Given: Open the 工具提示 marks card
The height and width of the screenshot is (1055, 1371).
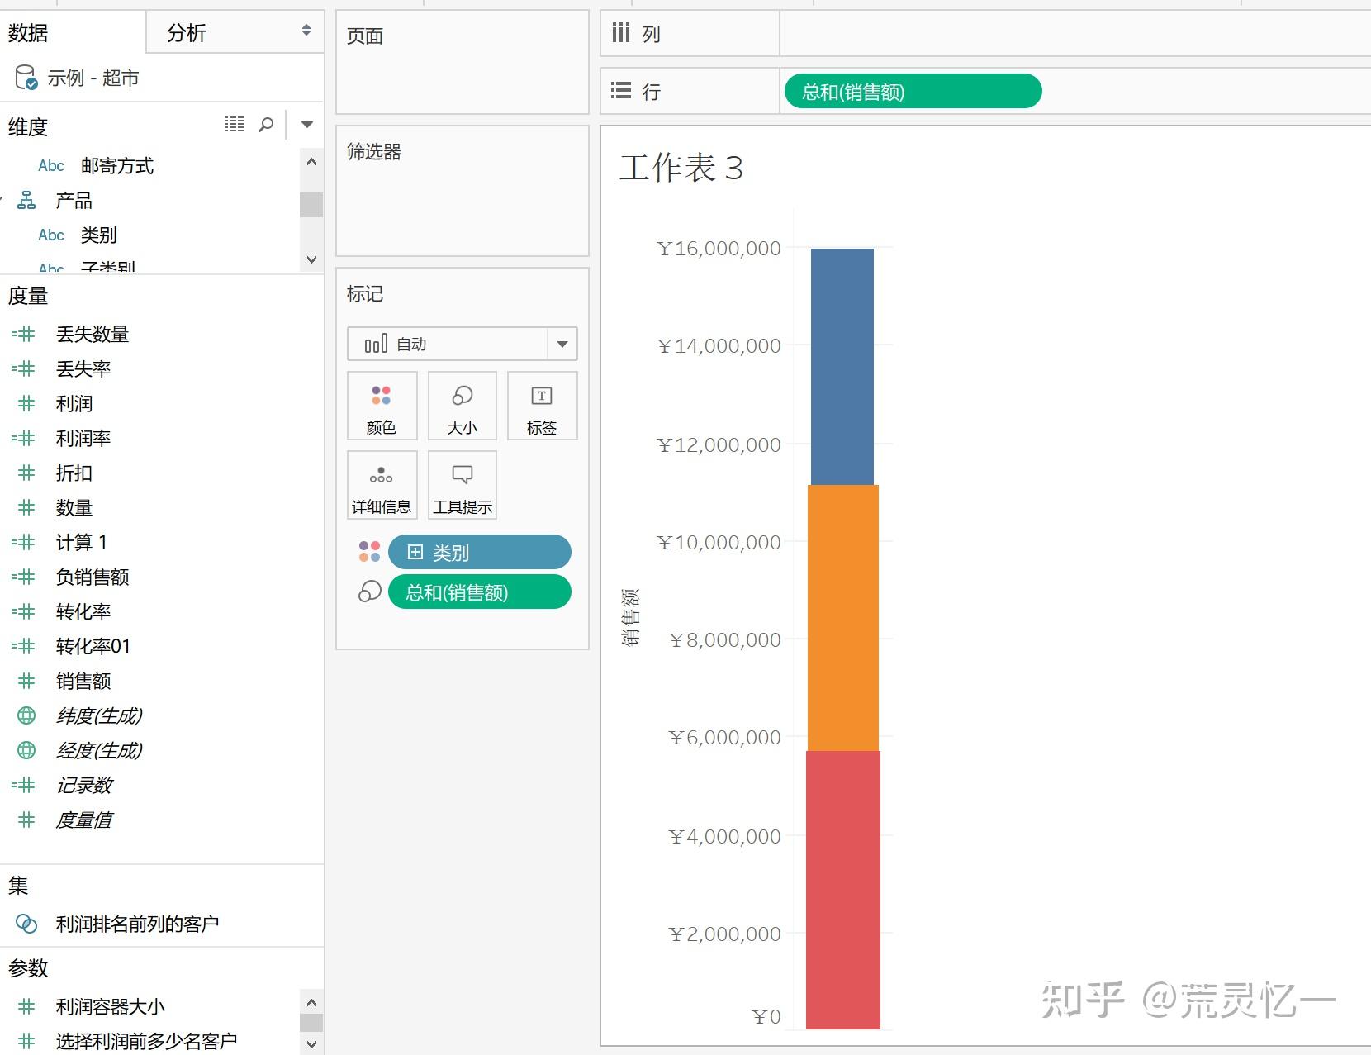Looking at the screenshot, I should (463, 486).
